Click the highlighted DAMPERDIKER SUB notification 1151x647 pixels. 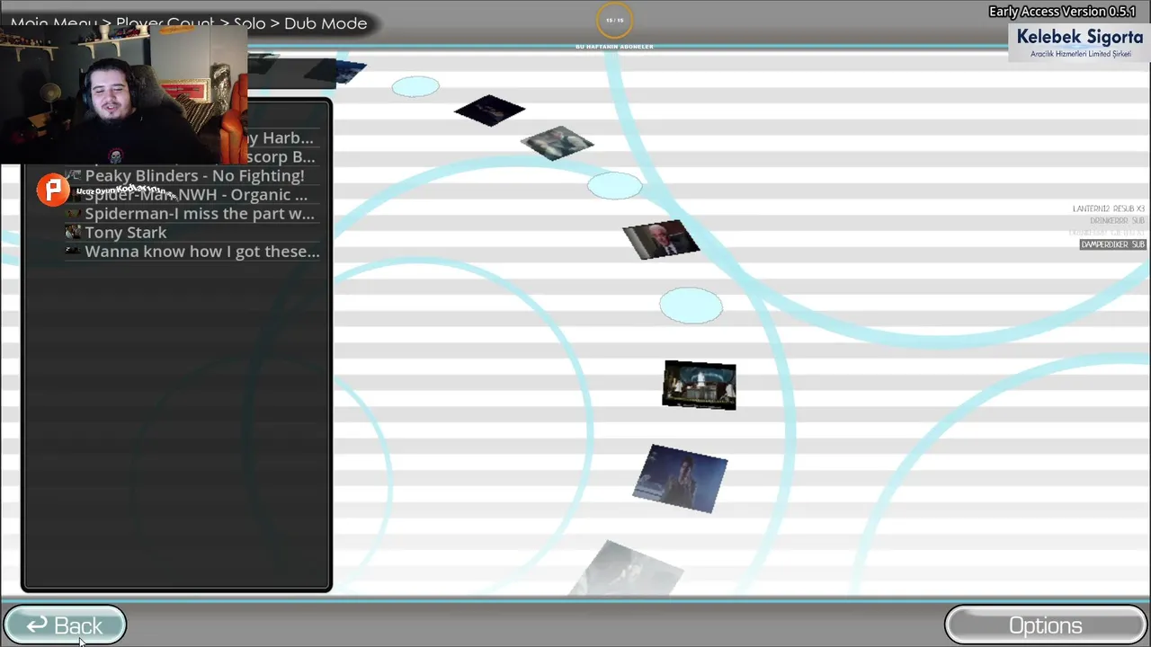(1112, 244)
